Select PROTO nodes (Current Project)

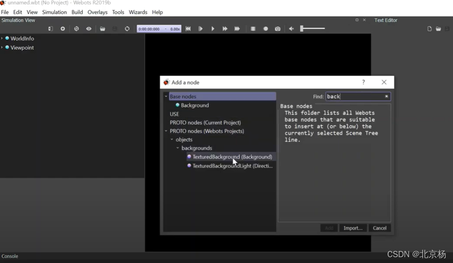click(x=205, y=123)
